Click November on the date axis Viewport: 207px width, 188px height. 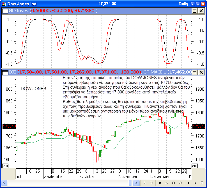pos(128,176)
